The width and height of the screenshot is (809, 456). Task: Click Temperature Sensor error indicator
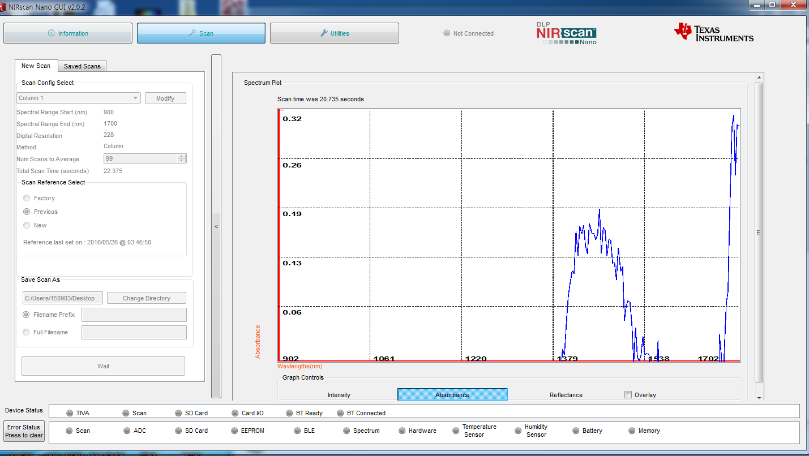[x=456, y=431]
